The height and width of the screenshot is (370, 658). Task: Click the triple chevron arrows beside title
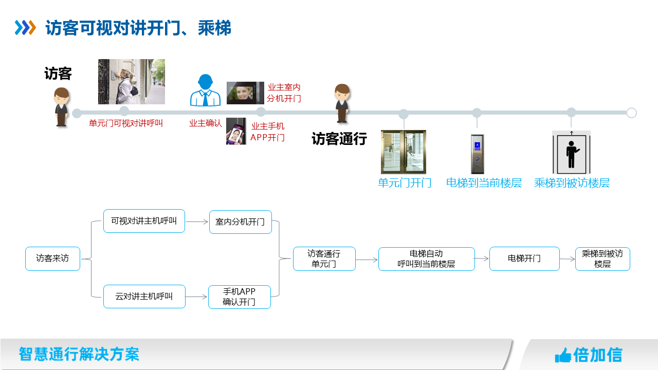(x=25, y=28)
